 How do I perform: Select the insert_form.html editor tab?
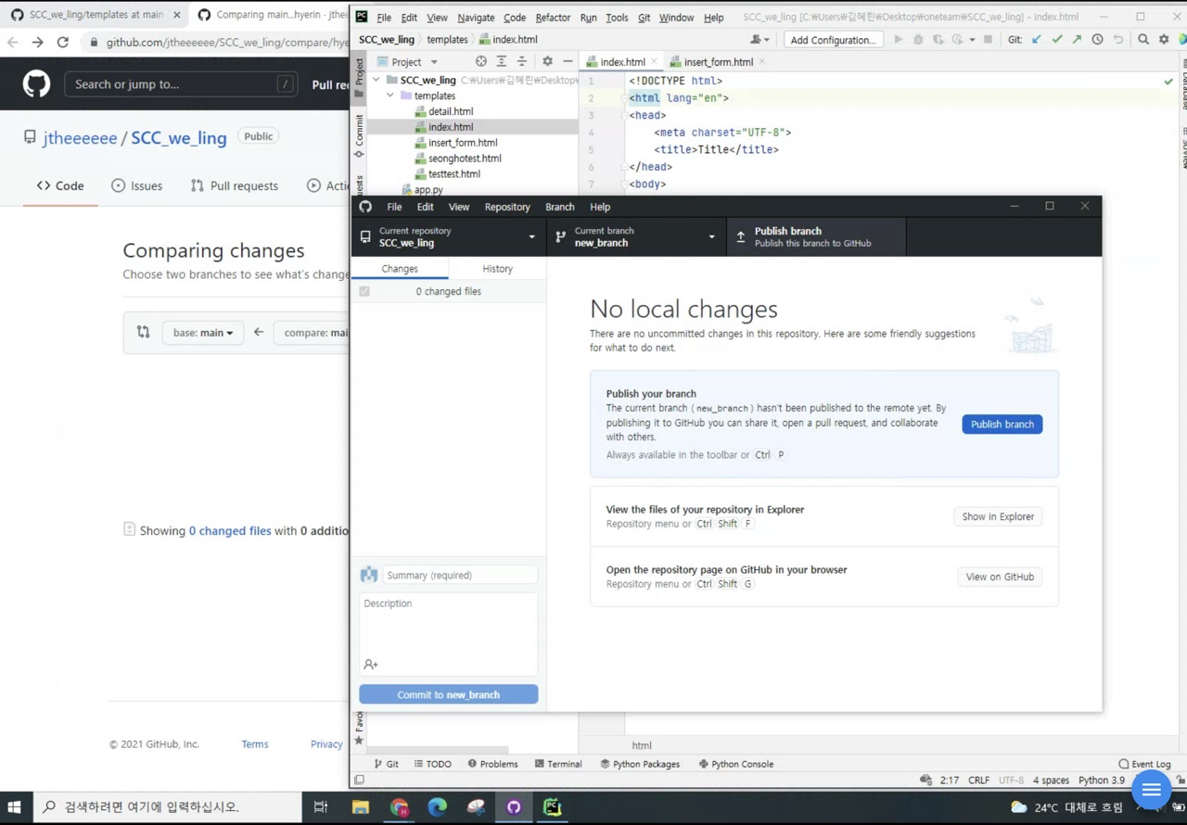click(x=718, y=62)
